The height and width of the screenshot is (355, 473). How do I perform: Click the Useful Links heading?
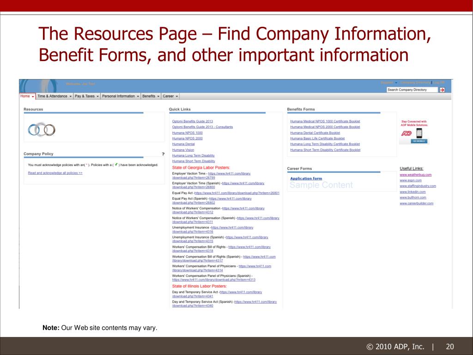click(x=412, y=168)
